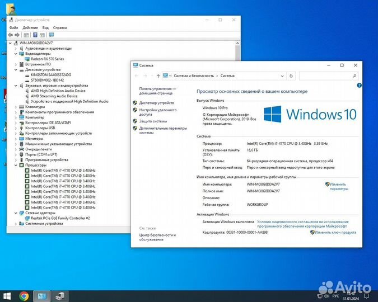Click Изменить параметры link

coord(338,186)
